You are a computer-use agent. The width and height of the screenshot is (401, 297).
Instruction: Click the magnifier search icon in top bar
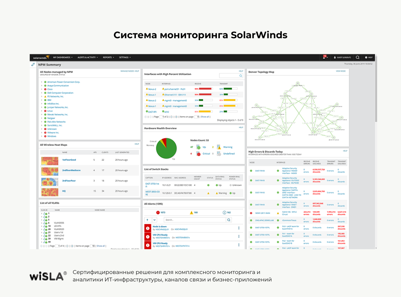coord(358,58)
